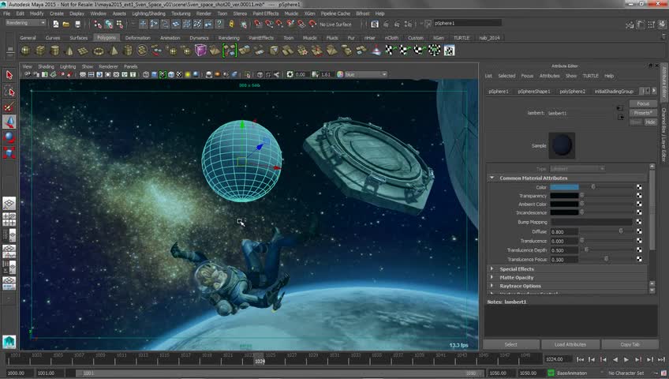Open the Lighting/Shading menu
Image resolution: width=669 pixels, height=379 pixels.
click(x=149, y=13)
